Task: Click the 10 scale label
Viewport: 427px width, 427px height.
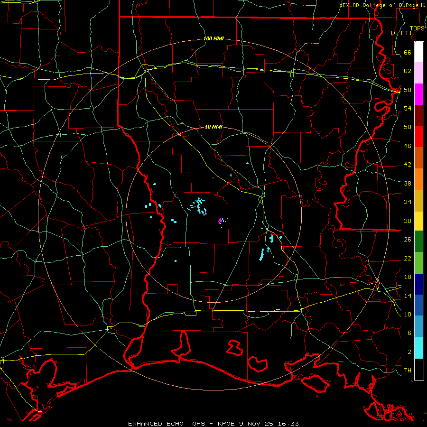Action: tap(408, 315)
